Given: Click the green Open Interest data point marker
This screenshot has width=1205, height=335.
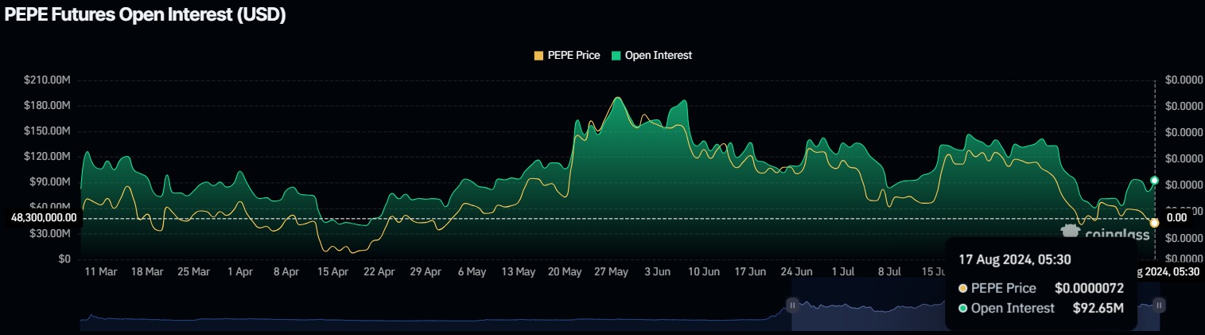Looking at the screenshot, I should coord(1154,181).
